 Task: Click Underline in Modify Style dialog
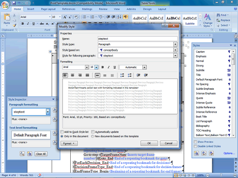(115, 67)
